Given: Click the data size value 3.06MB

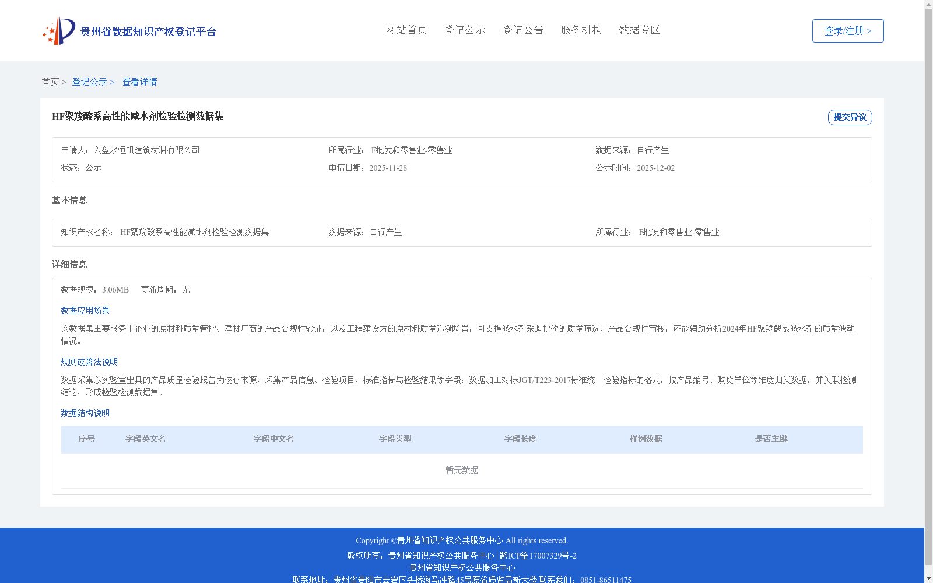Looking at the screenshot, I should 115,290.
